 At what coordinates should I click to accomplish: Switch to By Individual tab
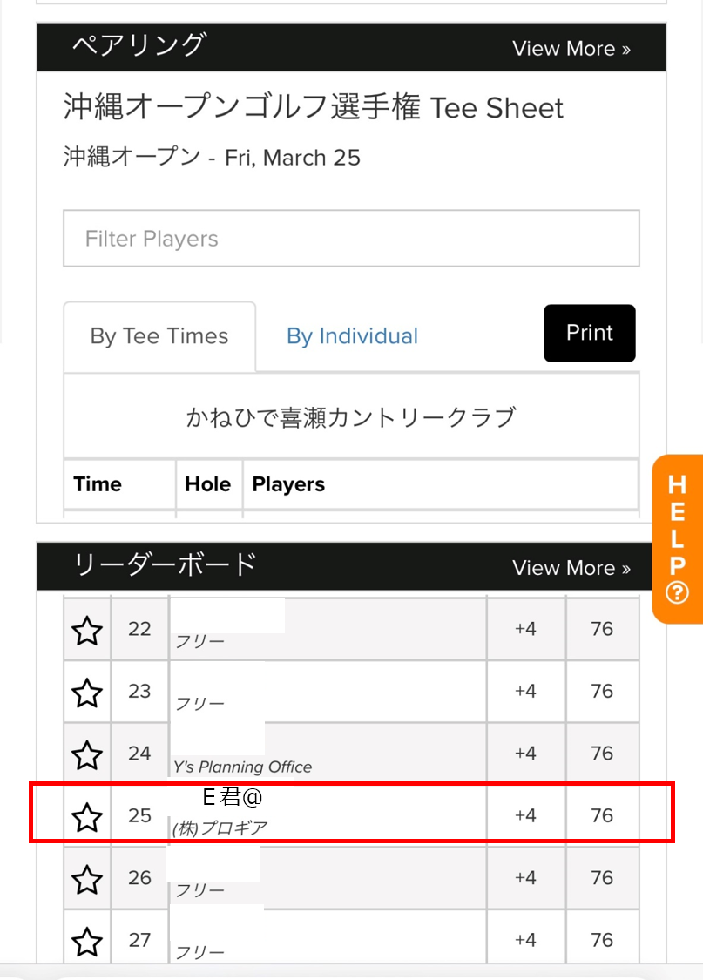pos(352,336)
